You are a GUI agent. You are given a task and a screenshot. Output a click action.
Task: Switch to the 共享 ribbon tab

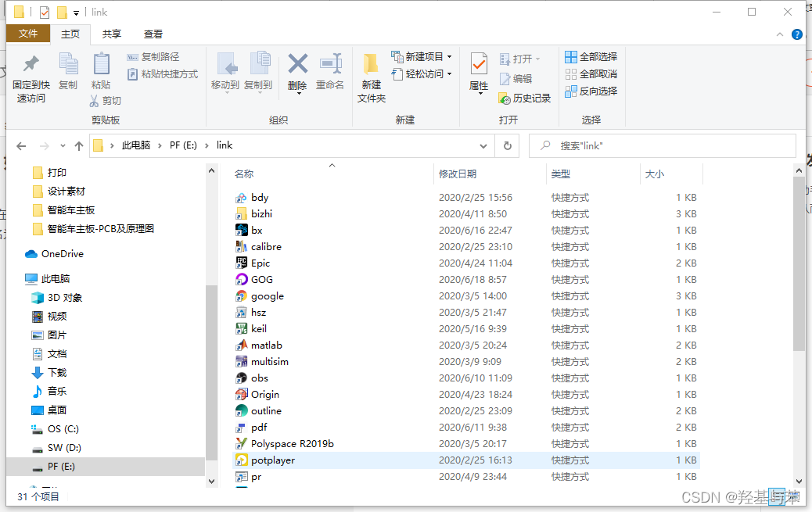point(111,34)
